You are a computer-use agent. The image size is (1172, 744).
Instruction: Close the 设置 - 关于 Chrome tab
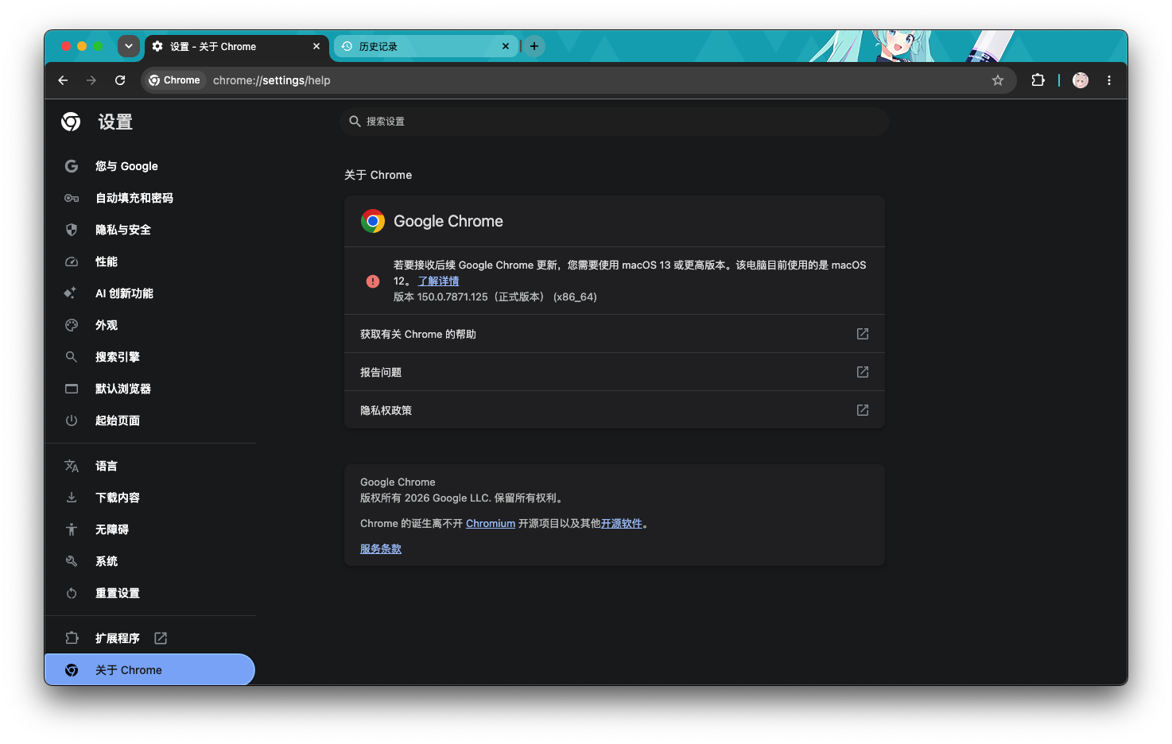click(316, 46)
